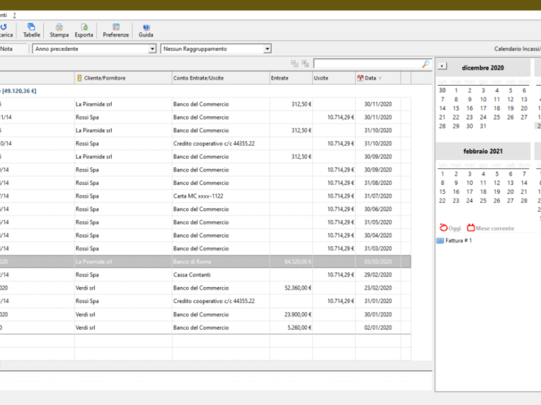Screen dimensions: 541x405
Task: Click Rossi Spa in the 29/02/2020 row
Action: (87, 275)
